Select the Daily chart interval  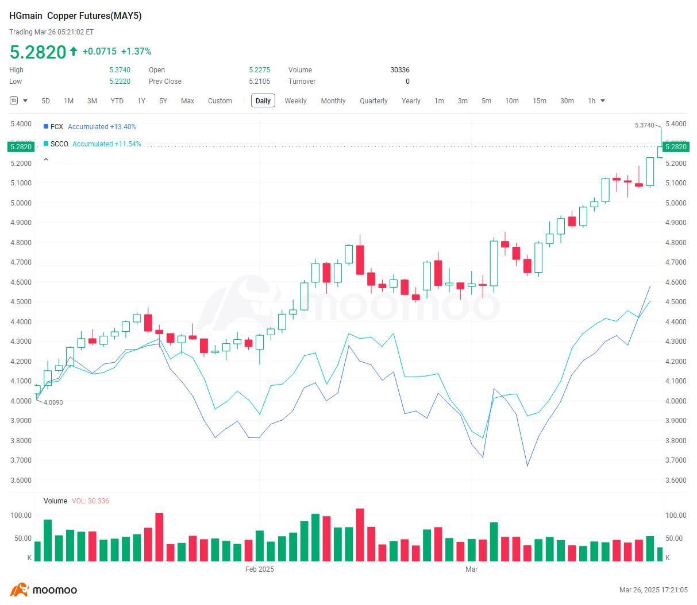pos(263,100)
